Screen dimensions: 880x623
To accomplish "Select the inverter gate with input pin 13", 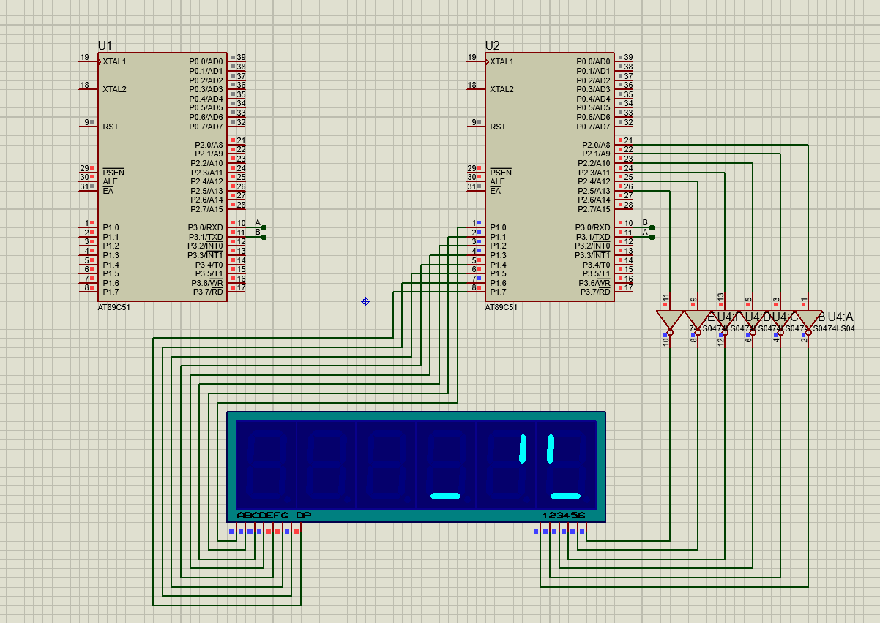I will tap(725, 322).
